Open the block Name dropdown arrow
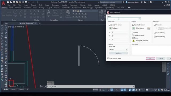The height and width of the screenshot is (96, 171). point(139,19)
